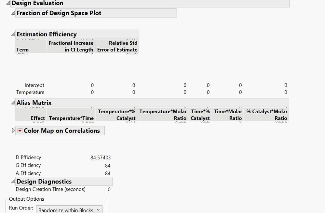Collapse the Design Evaluation outline triangle

[x=8, y=3]
